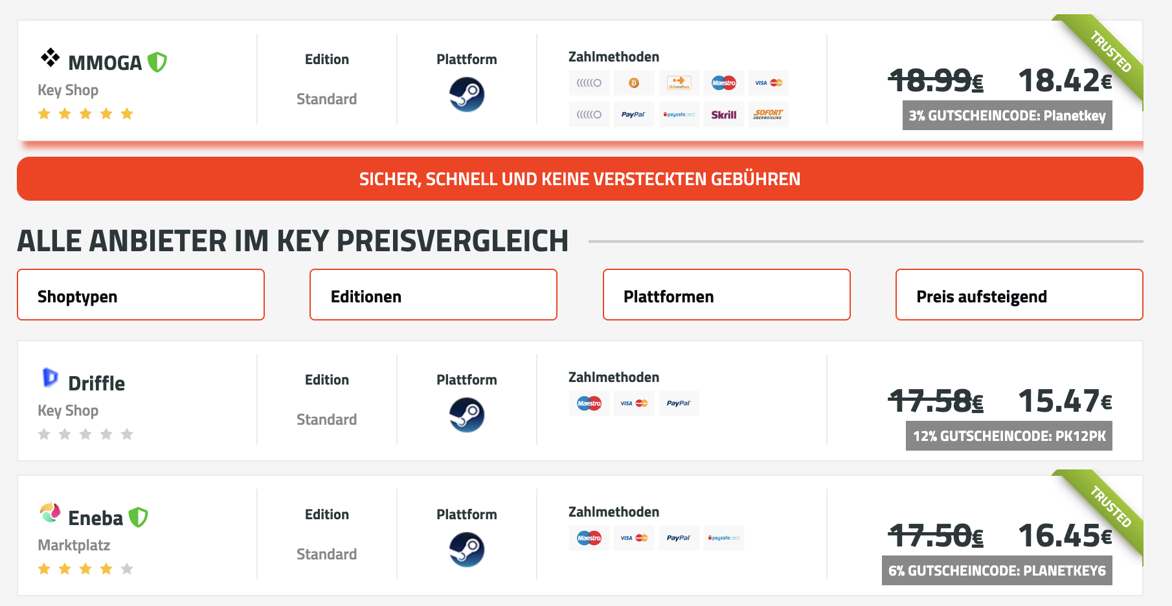Viewport: 1172px width, 606px height.
Task: Open the Shoptypen filter dropdown
Action: pyautogui.click(x=141, y=295)
